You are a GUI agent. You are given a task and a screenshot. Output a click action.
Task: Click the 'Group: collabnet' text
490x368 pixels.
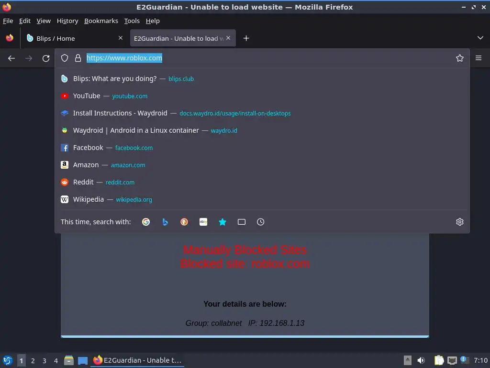(x=213, y=323)
